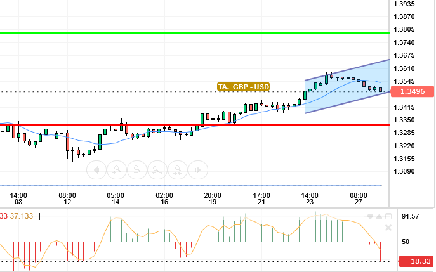Image resolution: width=436 pixels, height=272 pixels.
Task: Click the 08:00 12 time axis label
Action: 67,198
